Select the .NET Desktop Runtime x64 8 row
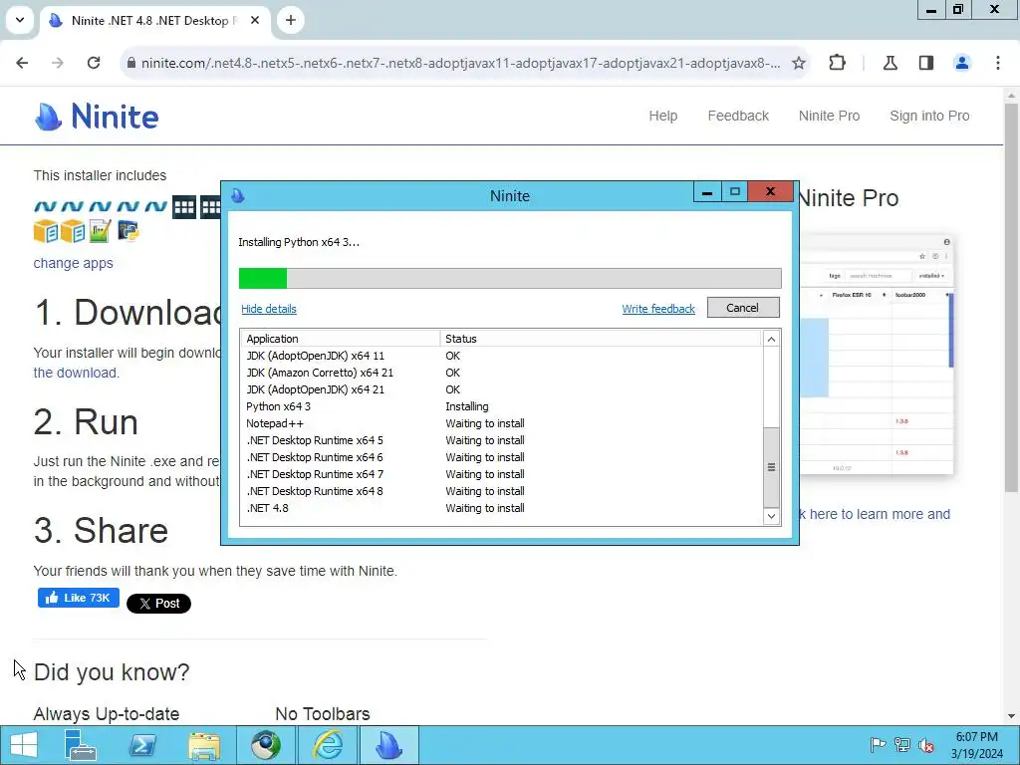The image size is (1020, 765). click(x=501, y=491)
